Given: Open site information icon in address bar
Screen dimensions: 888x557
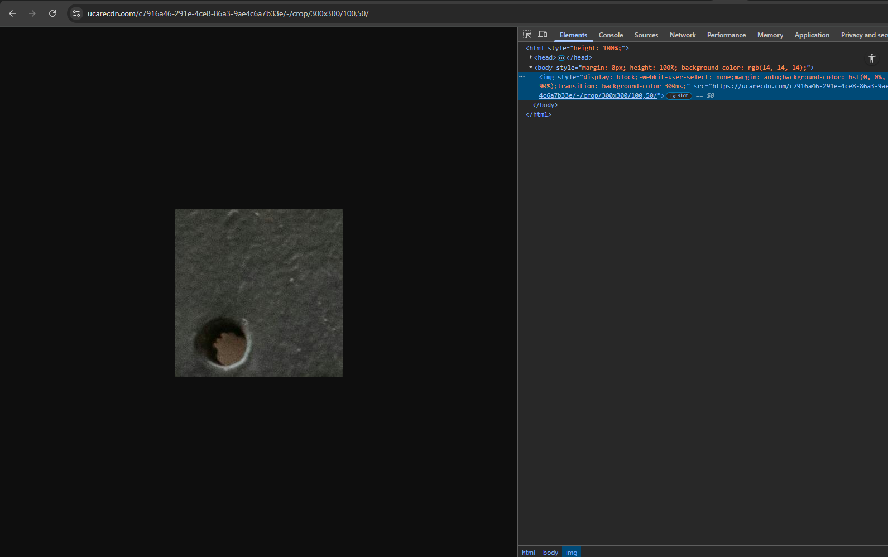Looking at the screenshot, I should [76, 13].
